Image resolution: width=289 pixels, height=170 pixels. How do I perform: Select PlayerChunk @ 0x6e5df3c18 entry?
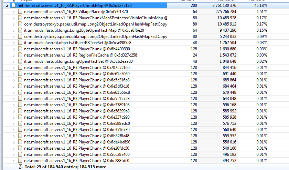coord(77,86)
